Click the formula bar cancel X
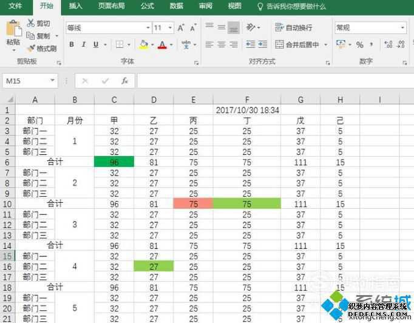 (x=85, y=81)
